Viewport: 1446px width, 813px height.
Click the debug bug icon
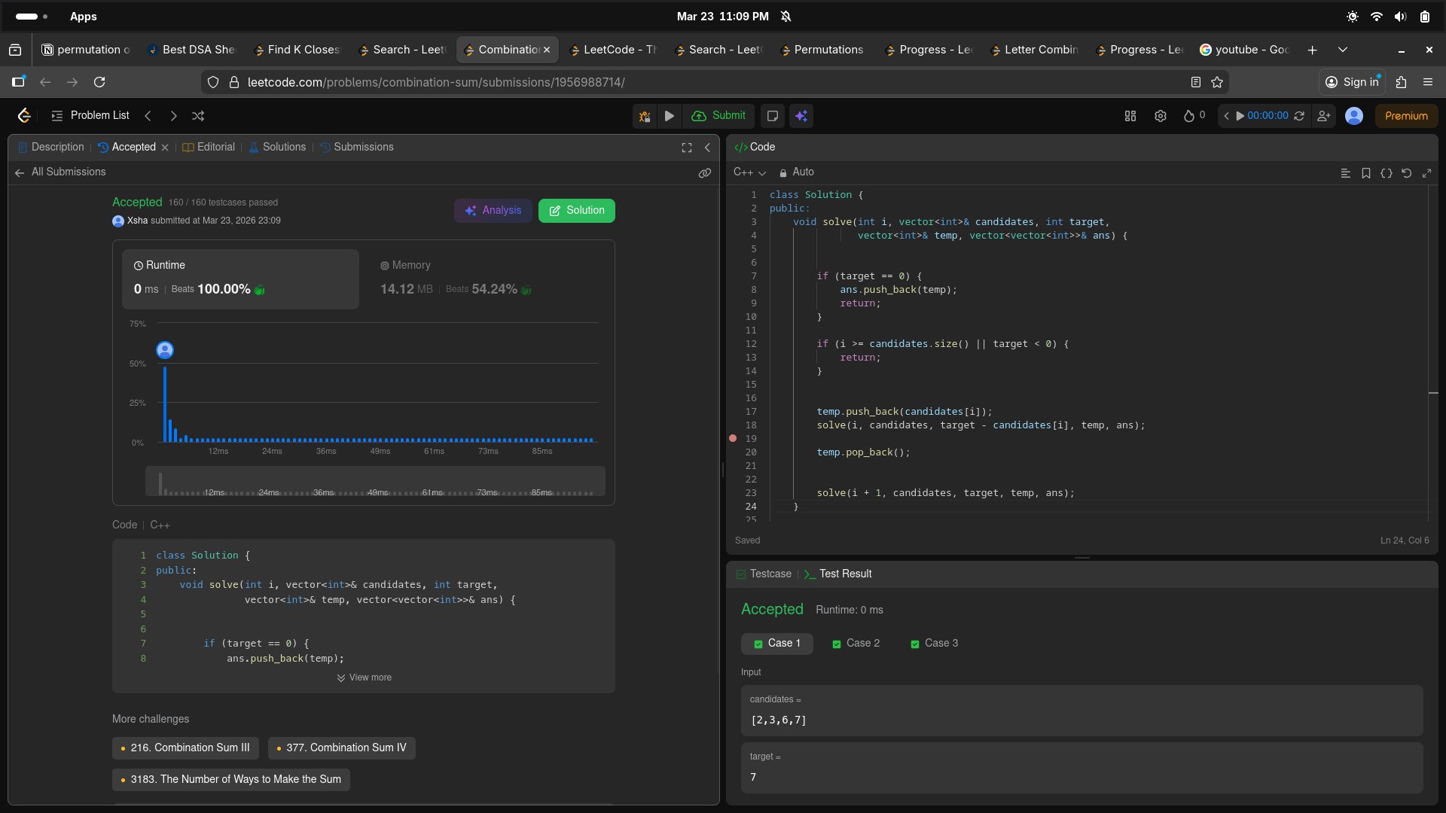point(645,116)
